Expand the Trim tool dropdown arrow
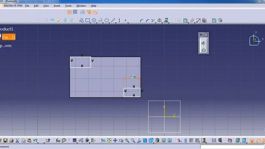This screenshot has height=149, width=265. pyautogui.click(x=156, y=23)
